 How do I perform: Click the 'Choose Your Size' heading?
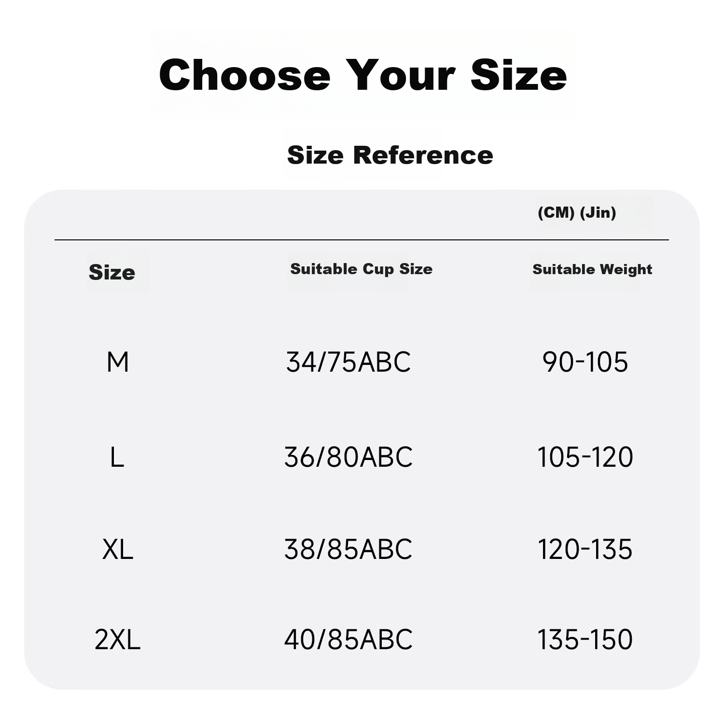[363, 75]
